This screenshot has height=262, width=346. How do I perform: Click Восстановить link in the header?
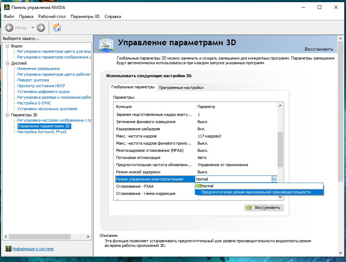pyautogui.click(x=319, y=49)
